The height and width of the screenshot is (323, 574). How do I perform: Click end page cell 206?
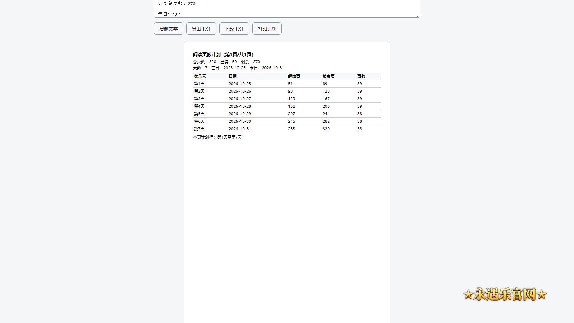326,106
